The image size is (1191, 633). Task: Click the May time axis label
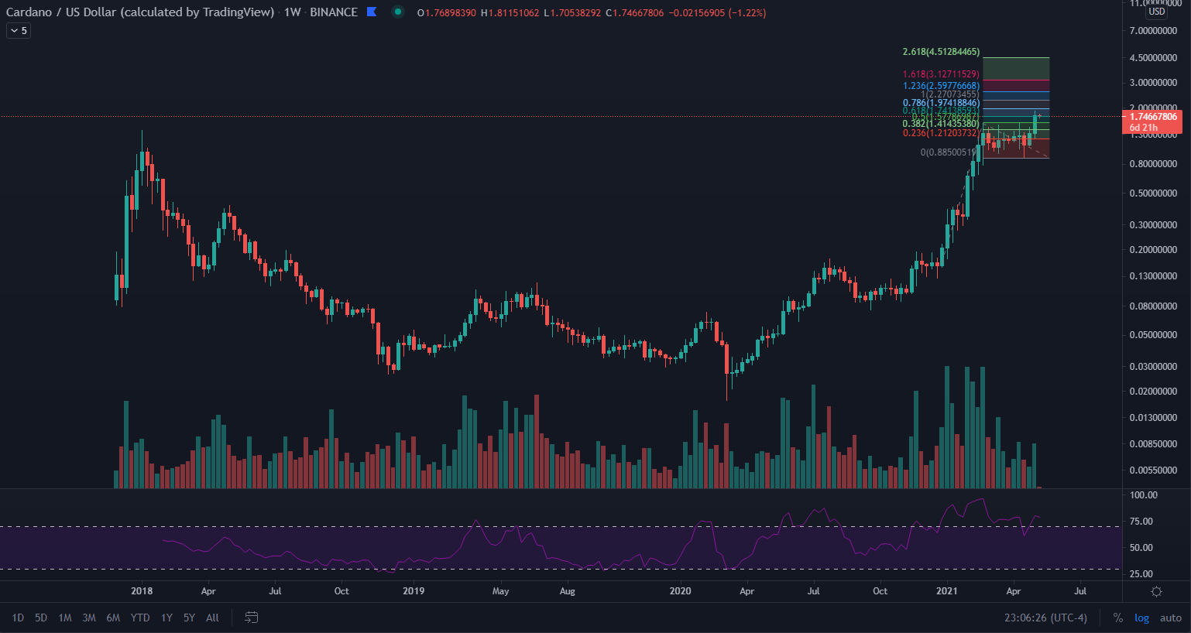[500, 591]
